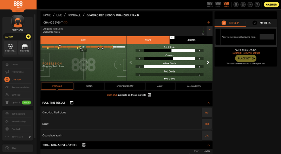This screenshot has height=154, width=281.
Task: Expand the Change Event arrow
Action: click(208, 23)
